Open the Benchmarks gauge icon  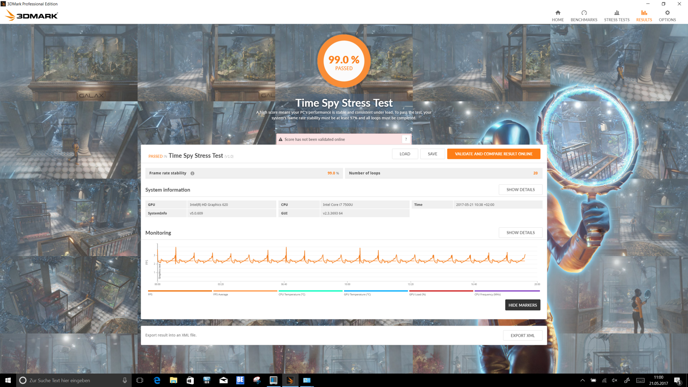584,13
